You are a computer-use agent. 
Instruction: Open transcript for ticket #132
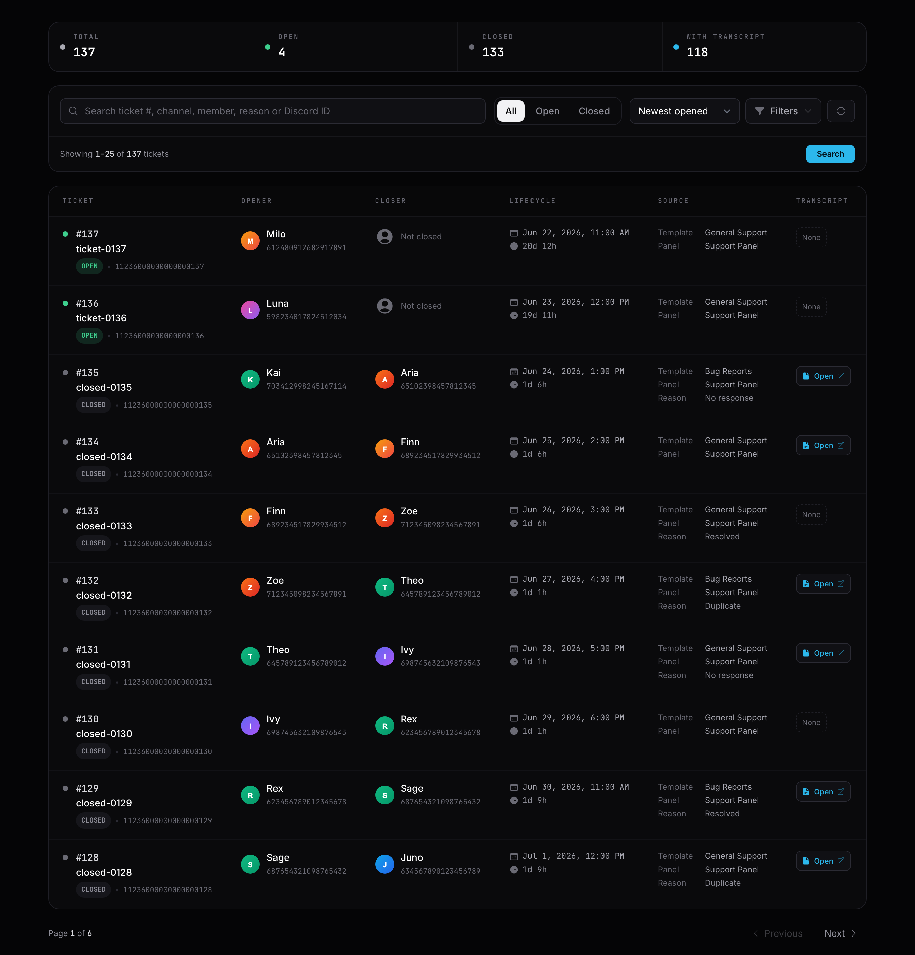tap(823, 584)
